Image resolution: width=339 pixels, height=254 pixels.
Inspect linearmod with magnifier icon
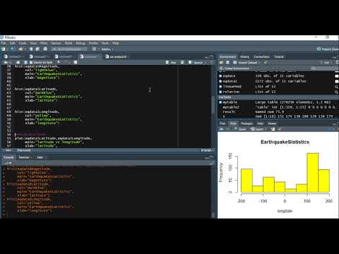point(337,87)
